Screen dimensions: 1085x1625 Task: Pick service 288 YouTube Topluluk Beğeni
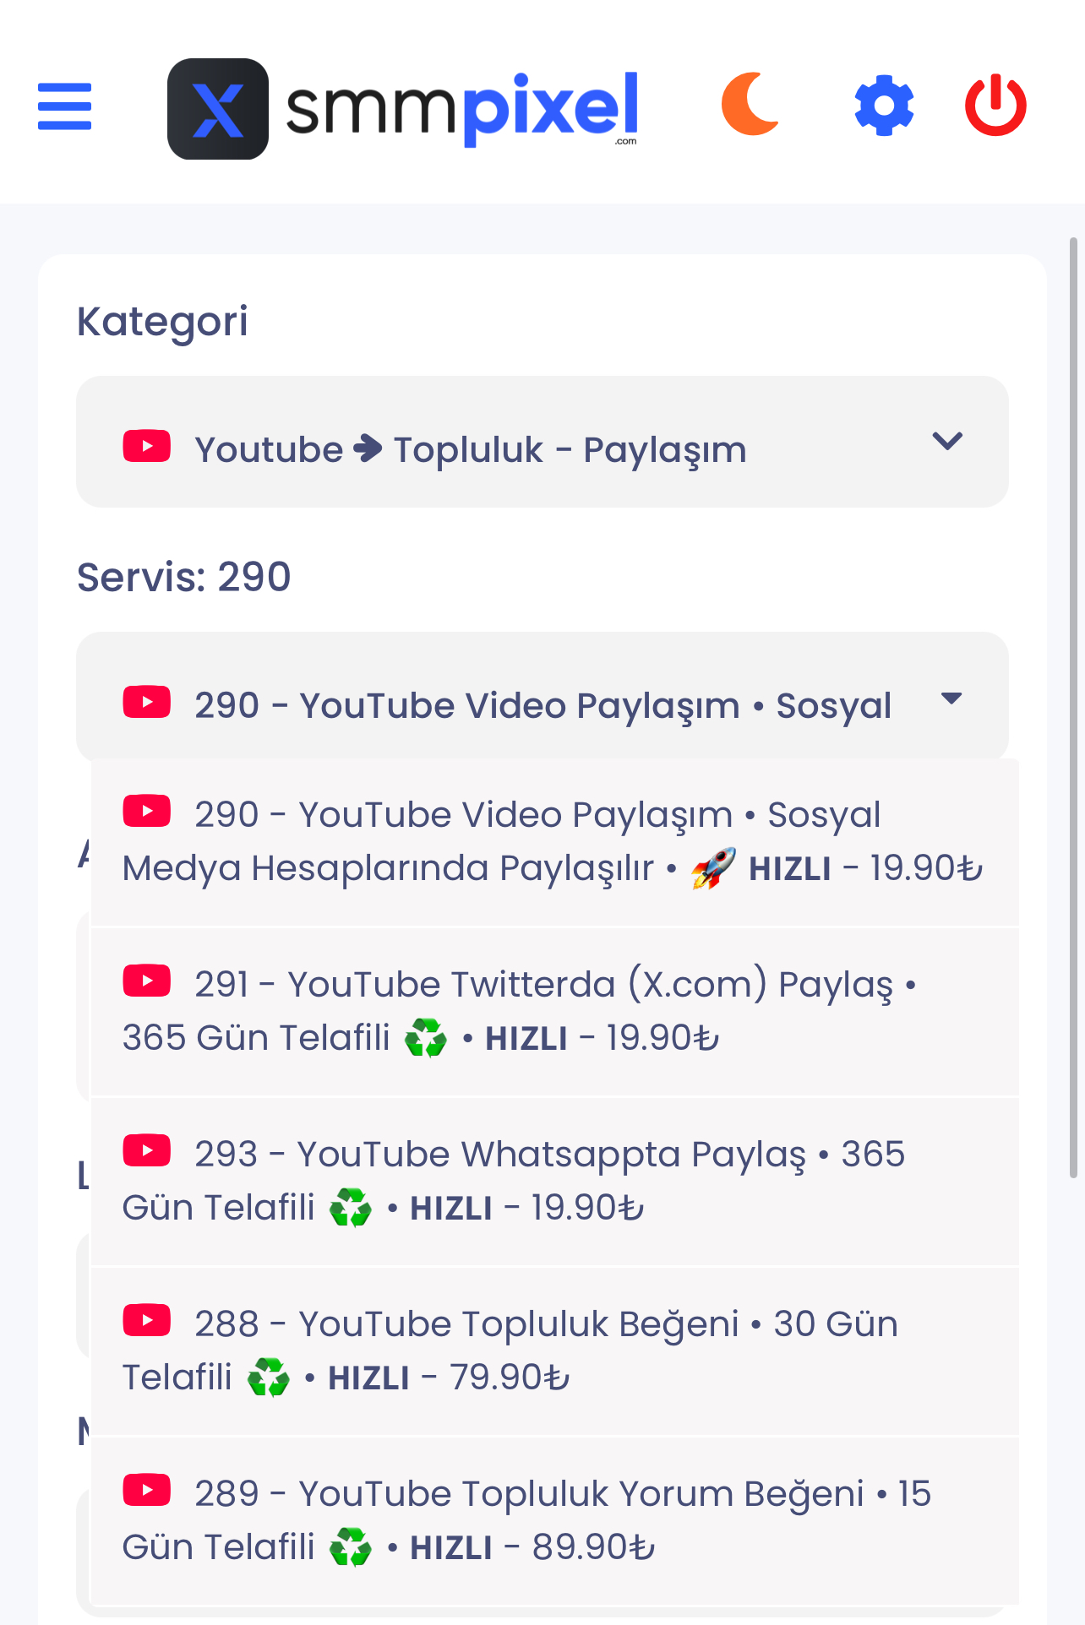pos(554,1351)
